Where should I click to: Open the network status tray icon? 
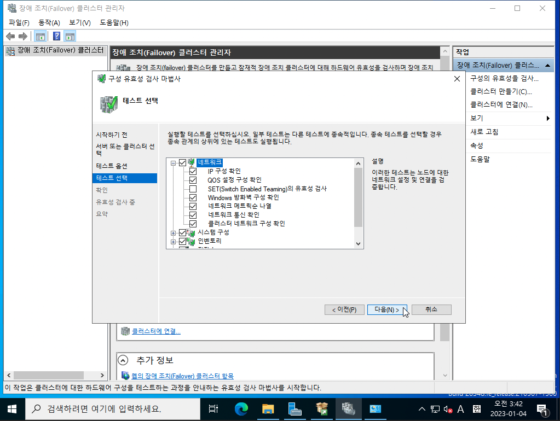coord(435,409)
